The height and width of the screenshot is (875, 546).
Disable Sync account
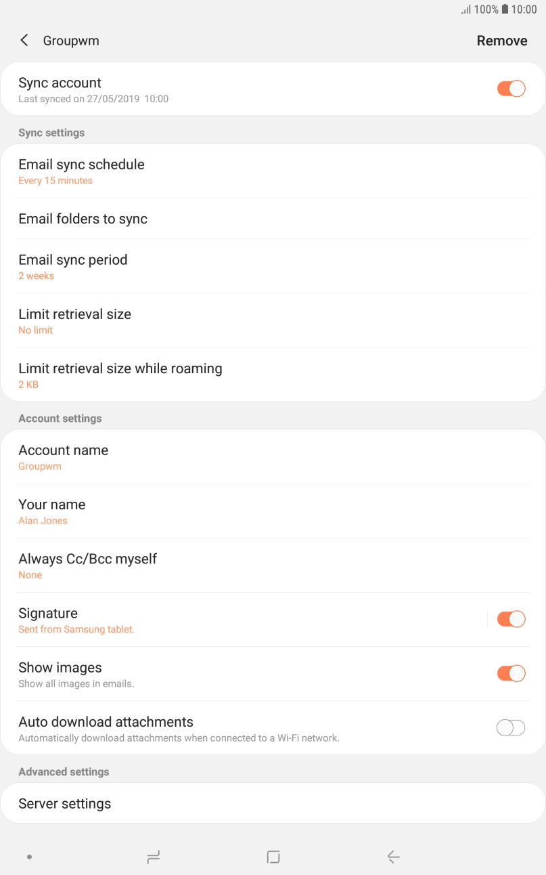point(511,88)
